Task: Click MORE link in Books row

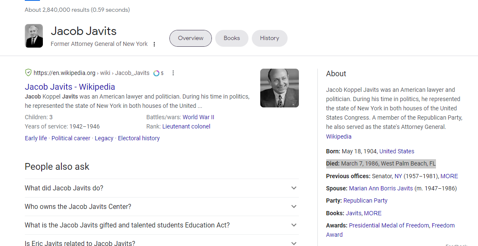Action: [372, 213]
